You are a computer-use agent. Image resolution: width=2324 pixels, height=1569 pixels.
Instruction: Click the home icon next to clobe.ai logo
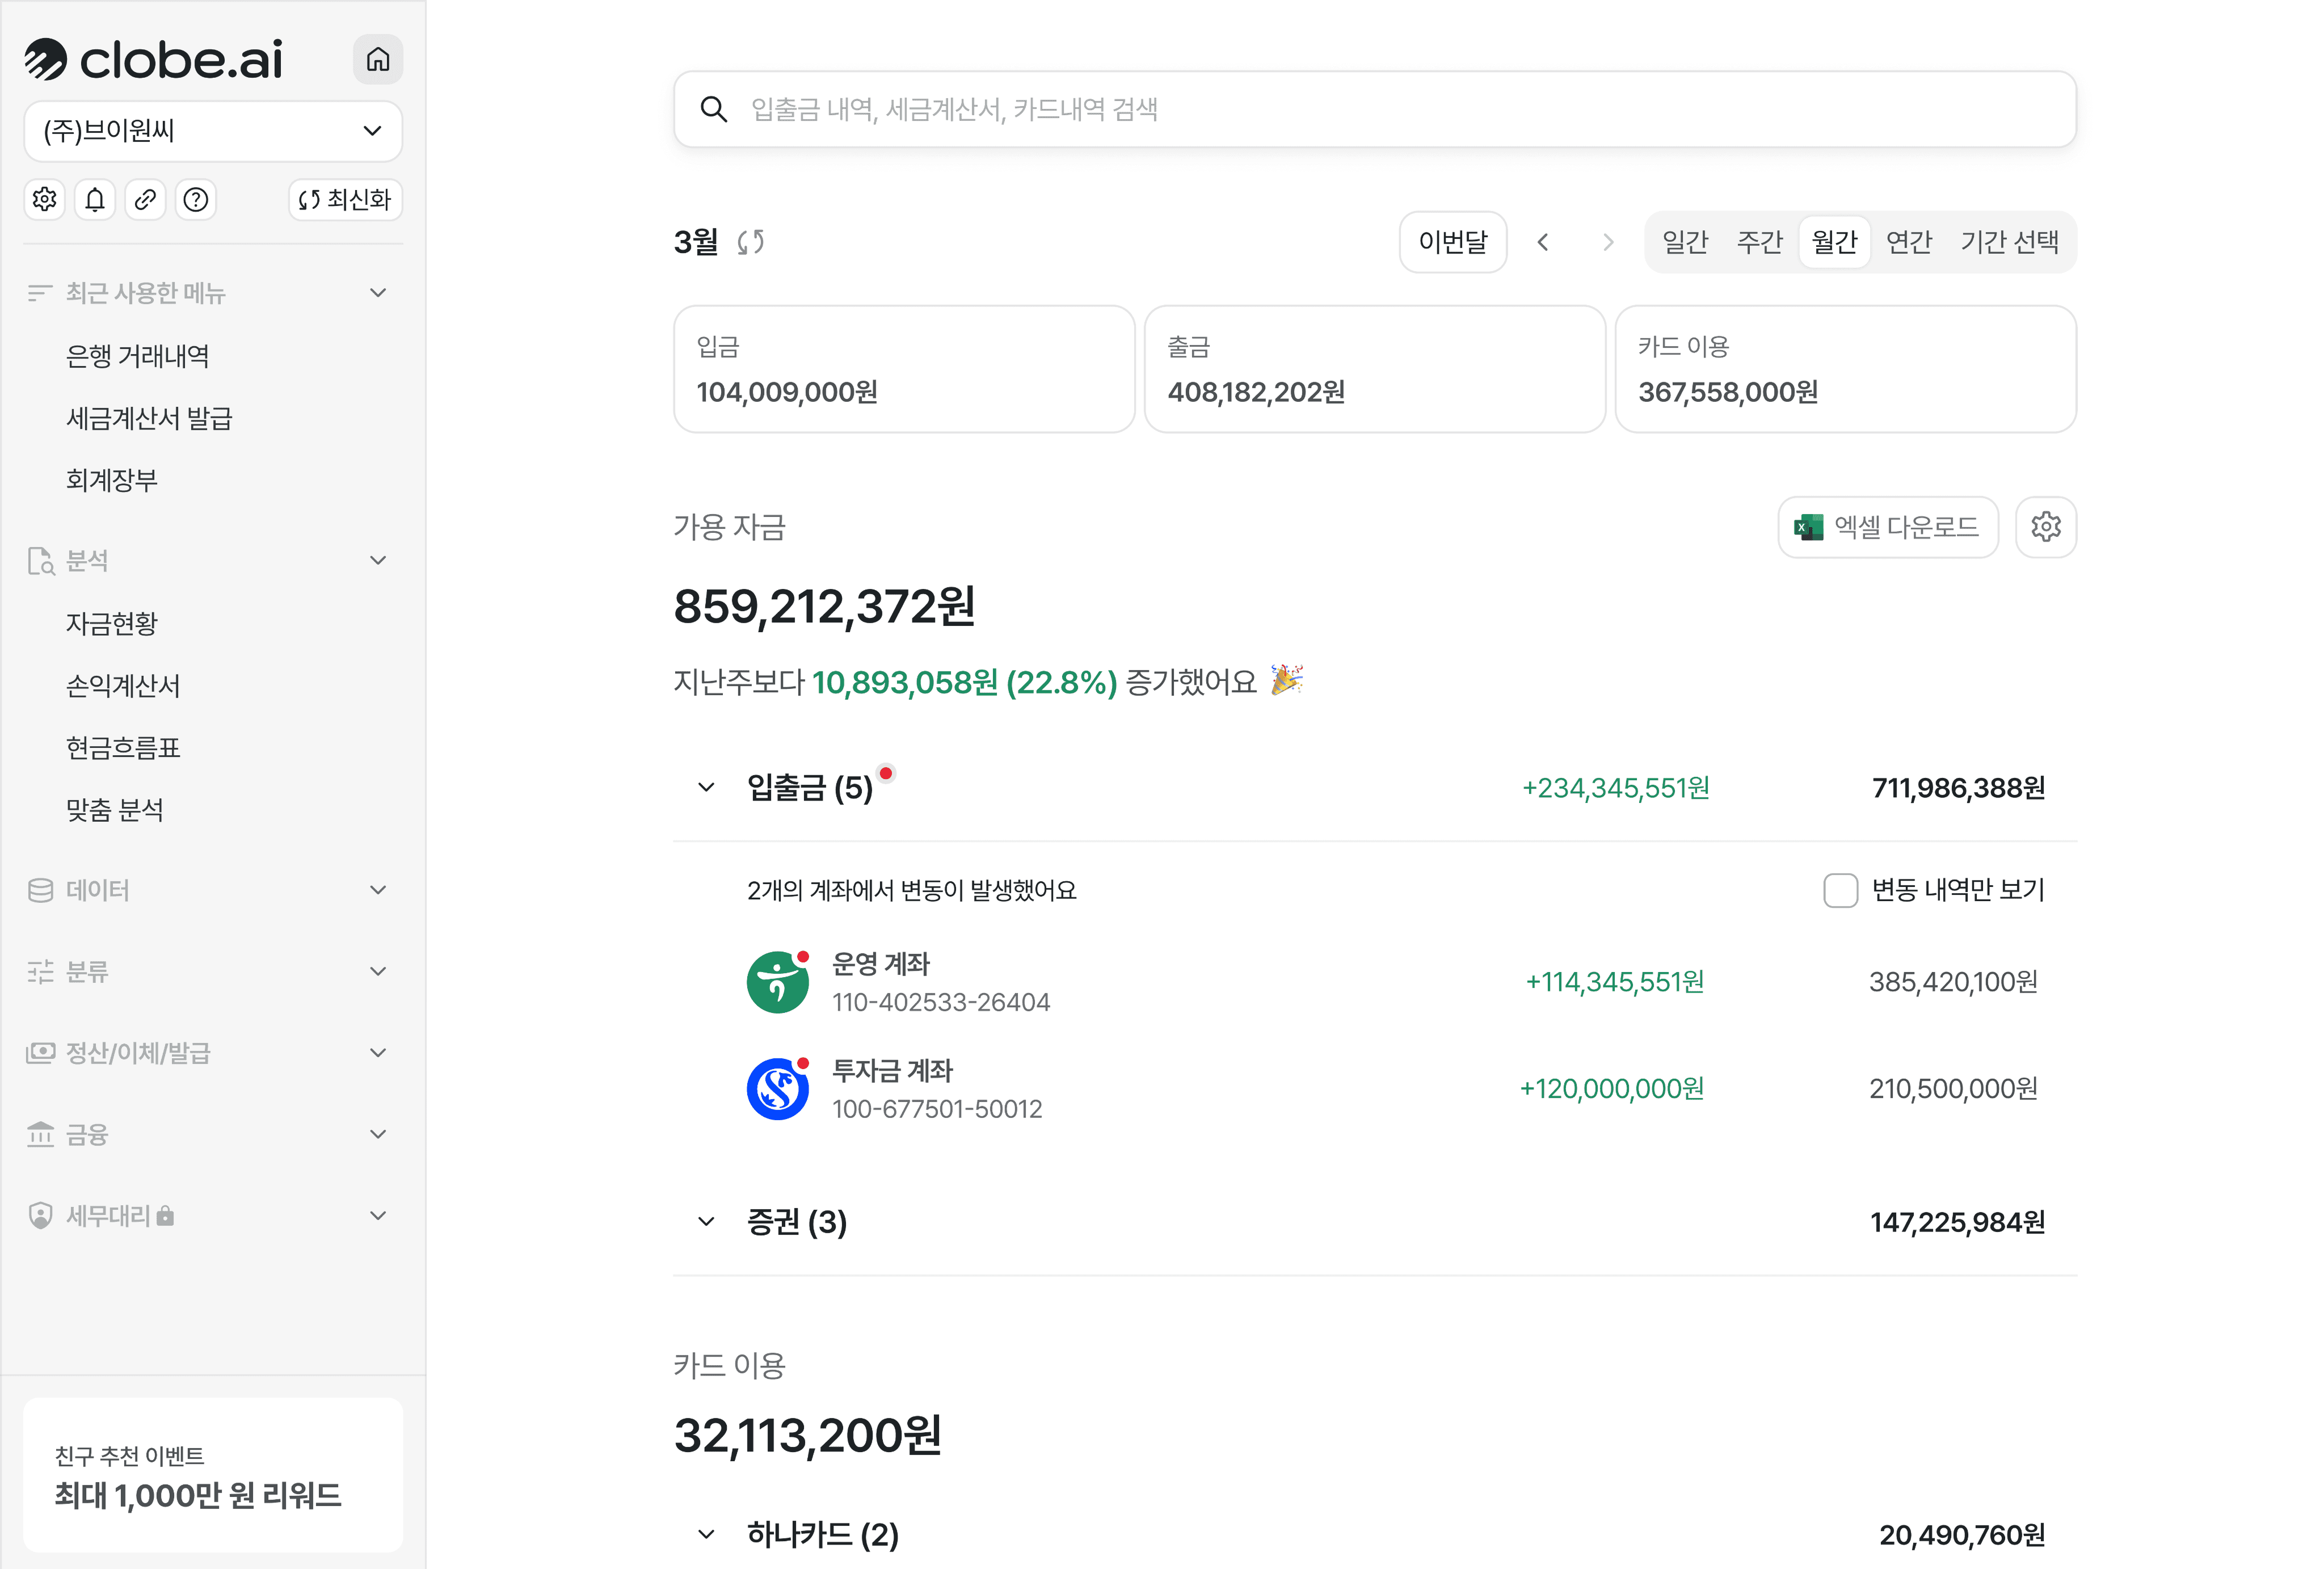pos(377,60)
